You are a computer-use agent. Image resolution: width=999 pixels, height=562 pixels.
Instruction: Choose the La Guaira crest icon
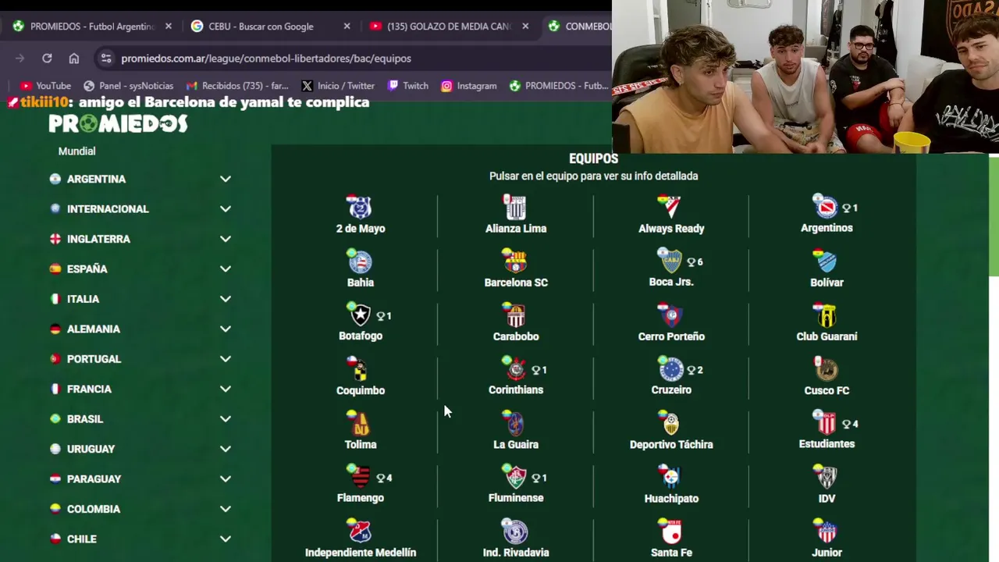515,423
